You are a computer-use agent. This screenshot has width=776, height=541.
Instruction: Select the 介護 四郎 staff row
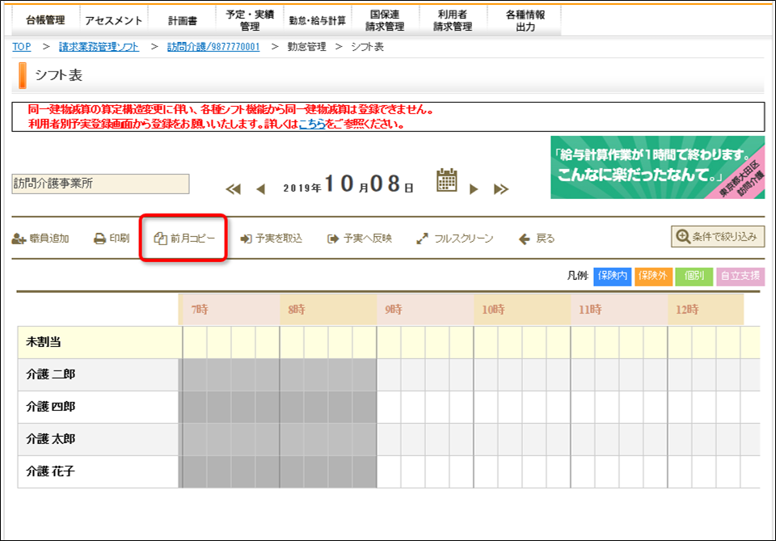[99, 407]
